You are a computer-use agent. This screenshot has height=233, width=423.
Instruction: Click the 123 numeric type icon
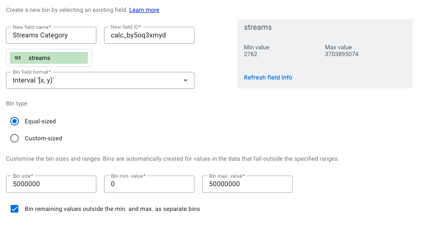[17, 58]
